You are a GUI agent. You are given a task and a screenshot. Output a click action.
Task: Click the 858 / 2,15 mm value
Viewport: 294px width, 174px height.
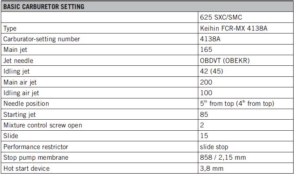(x=223, y=157)
